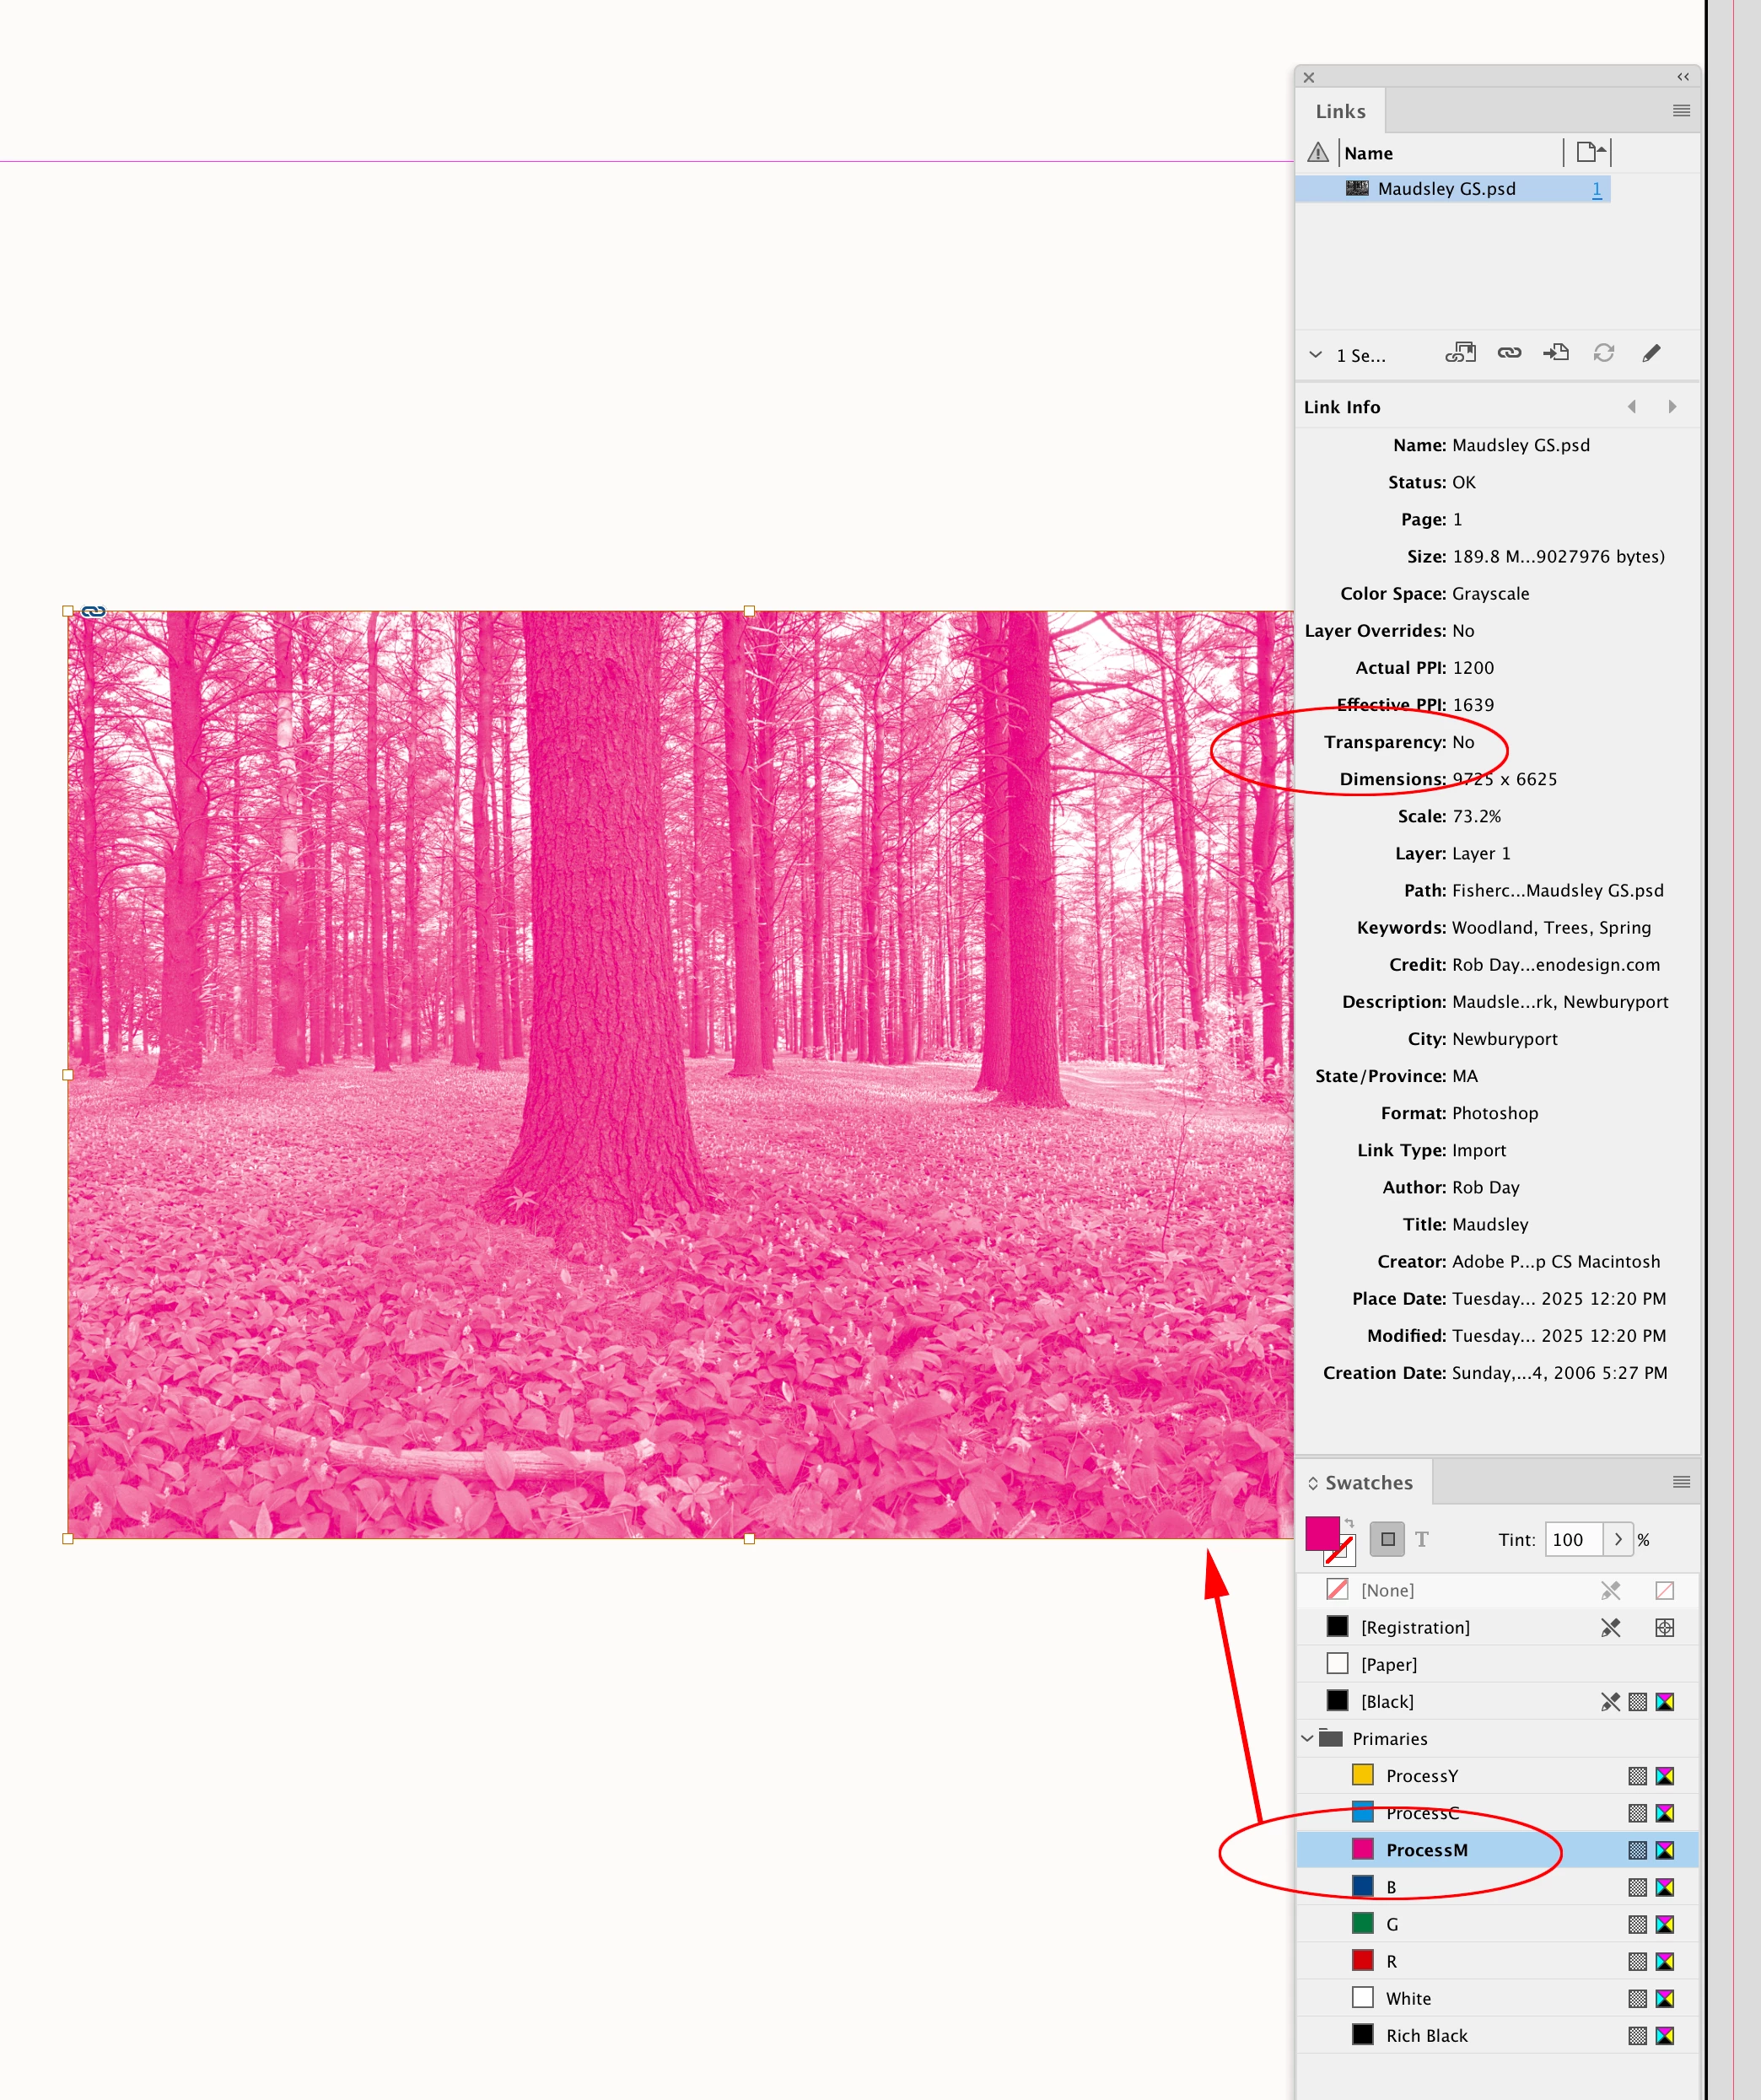1761x2100 pixels.
Task: Select the Swatches panel tab
Action: point(1368,1482)
